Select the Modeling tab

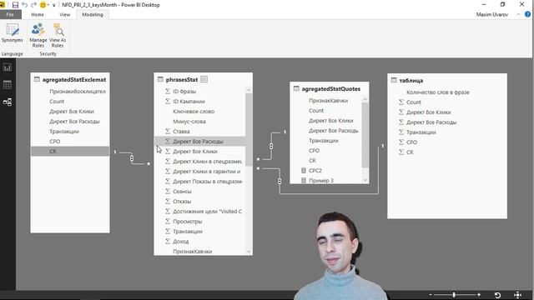click(93, 15)
